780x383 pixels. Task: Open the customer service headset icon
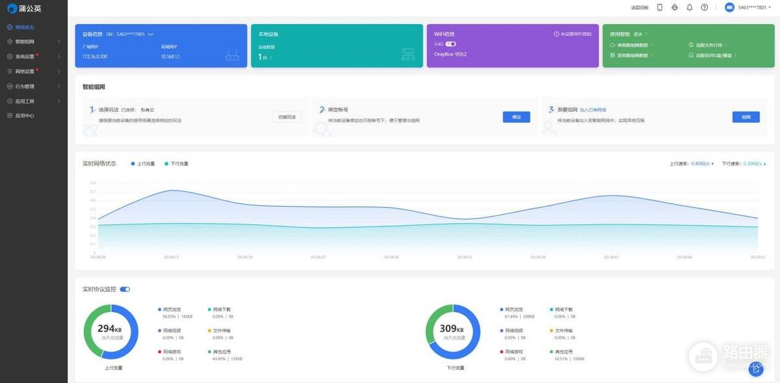[x=675, y=8]
